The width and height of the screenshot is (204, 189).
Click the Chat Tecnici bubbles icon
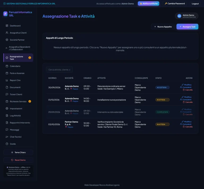[7, 137]
